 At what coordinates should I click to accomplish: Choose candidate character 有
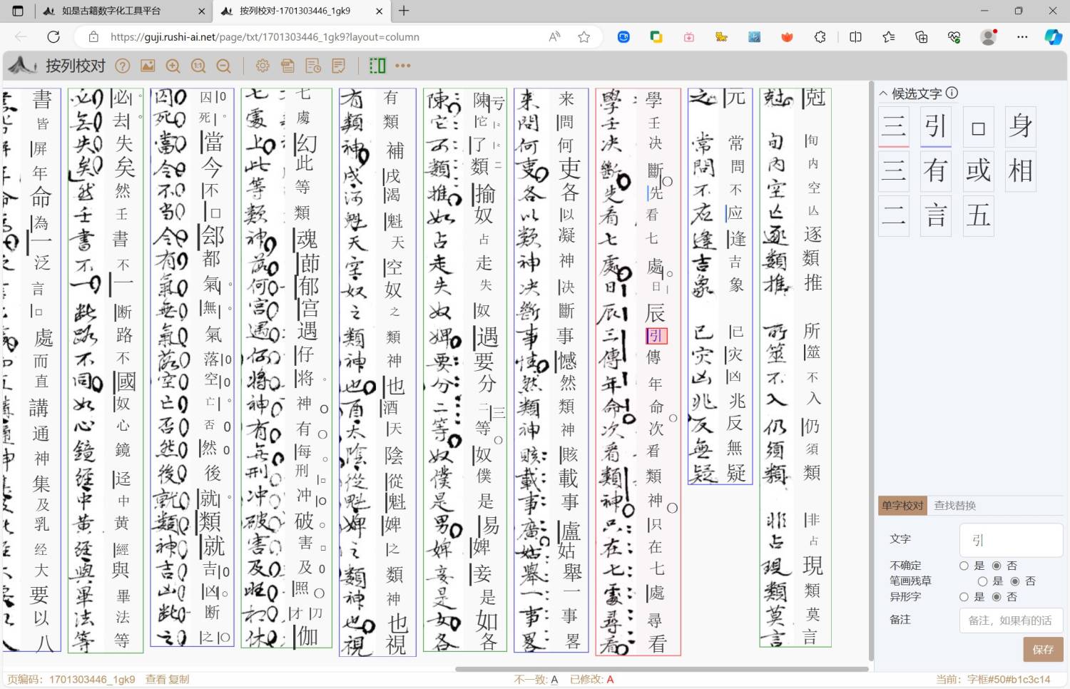pyautogui.click(x=936, y=171)
